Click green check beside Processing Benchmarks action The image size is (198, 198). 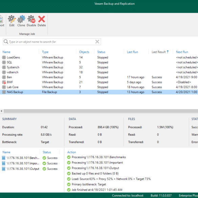(x=69, y=157)
